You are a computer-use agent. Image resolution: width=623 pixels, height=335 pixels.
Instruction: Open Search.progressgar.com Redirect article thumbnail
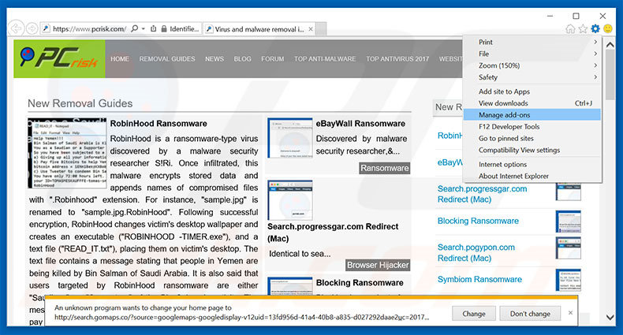(x=290, y=200)
